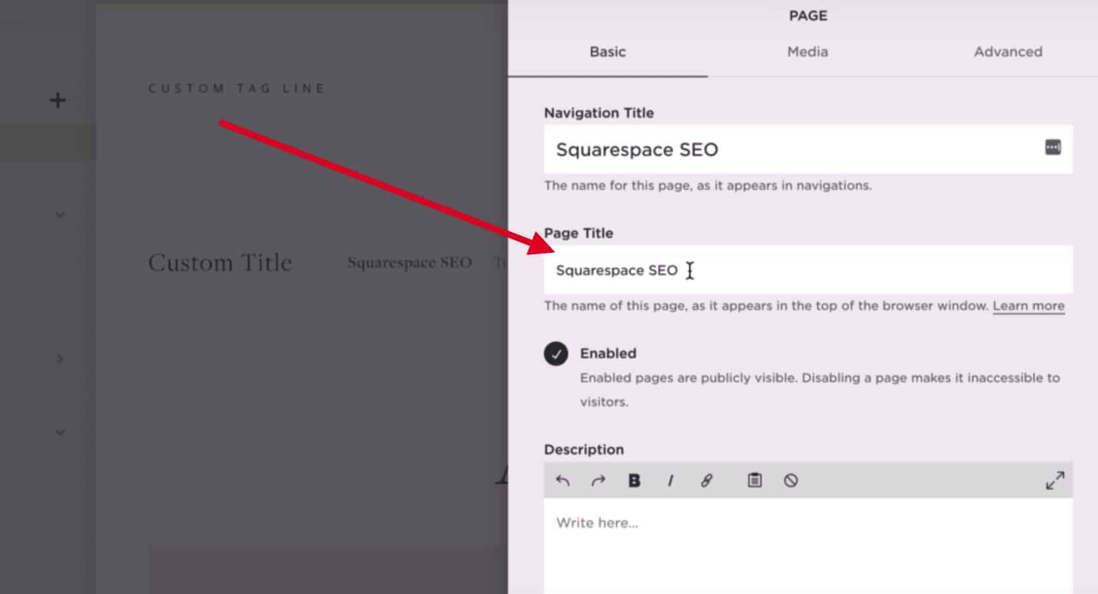
Task: Switch to the Basic tab
Action: tap(608, 52)
